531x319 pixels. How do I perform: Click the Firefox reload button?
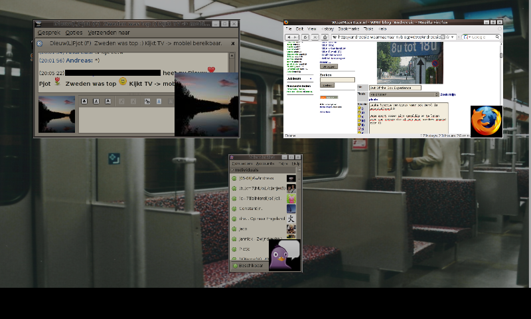click(x=306, y=37)
